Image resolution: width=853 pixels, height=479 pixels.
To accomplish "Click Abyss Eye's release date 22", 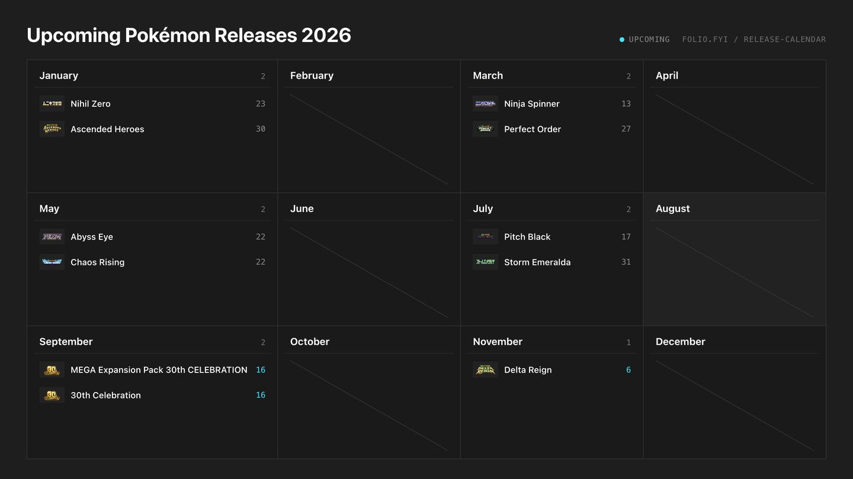I will pyautogui.click(x=261, y=237).
